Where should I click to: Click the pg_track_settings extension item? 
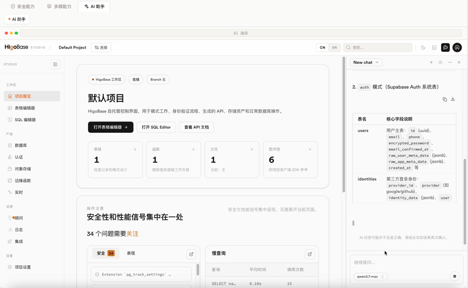tap(141, 275)
